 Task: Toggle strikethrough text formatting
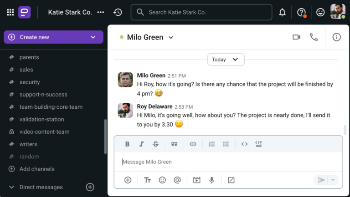(x=155, y=144)
